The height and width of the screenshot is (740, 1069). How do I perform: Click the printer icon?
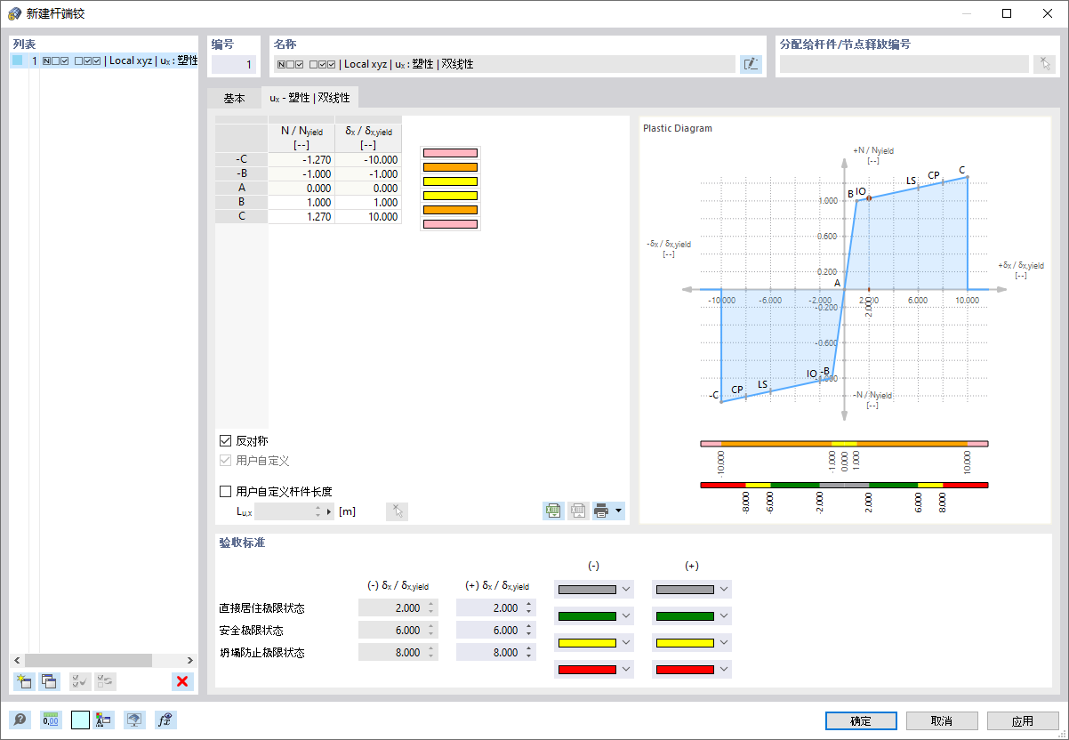click(x=603, y=511)
